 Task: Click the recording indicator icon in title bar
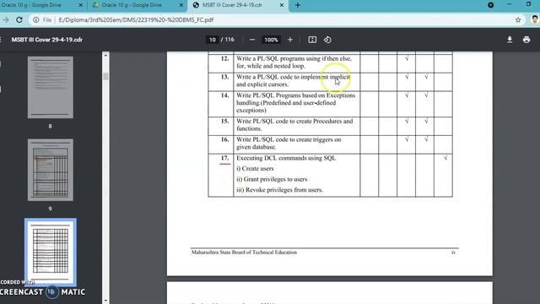click(491, 5)
